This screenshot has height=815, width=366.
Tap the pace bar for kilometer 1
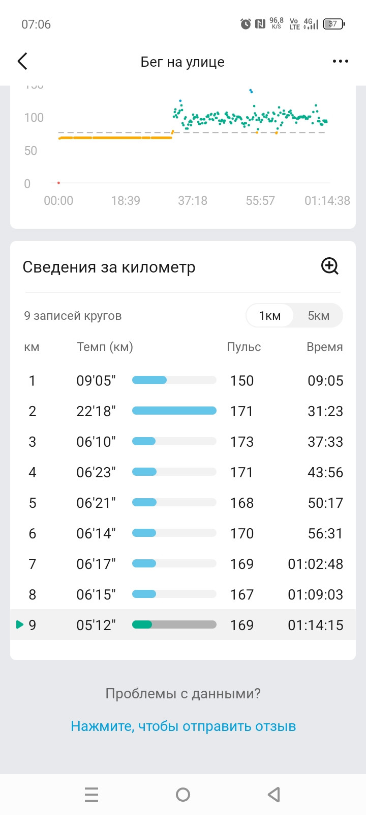pyautogui.click(x=174, y=380)
